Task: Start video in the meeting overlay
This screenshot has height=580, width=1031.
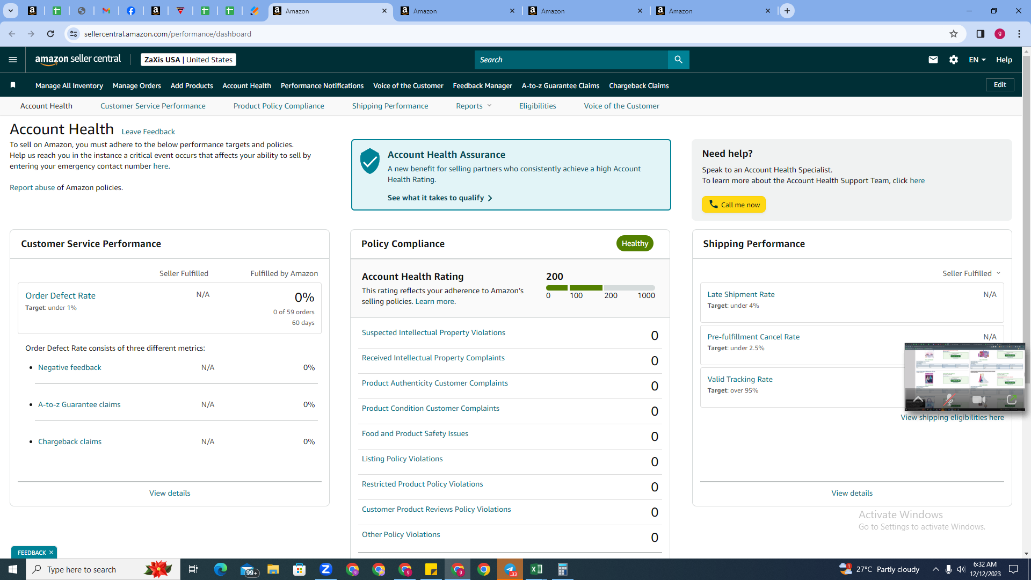Action: (x=979, y=400)
